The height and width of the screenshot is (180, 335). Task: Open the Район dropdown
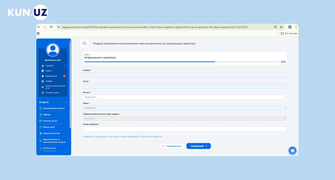point(185,108)
